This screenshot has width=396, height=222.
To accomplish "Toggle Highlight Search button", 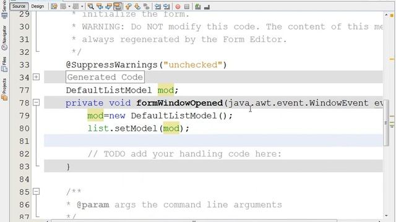I will pos(118,7).
